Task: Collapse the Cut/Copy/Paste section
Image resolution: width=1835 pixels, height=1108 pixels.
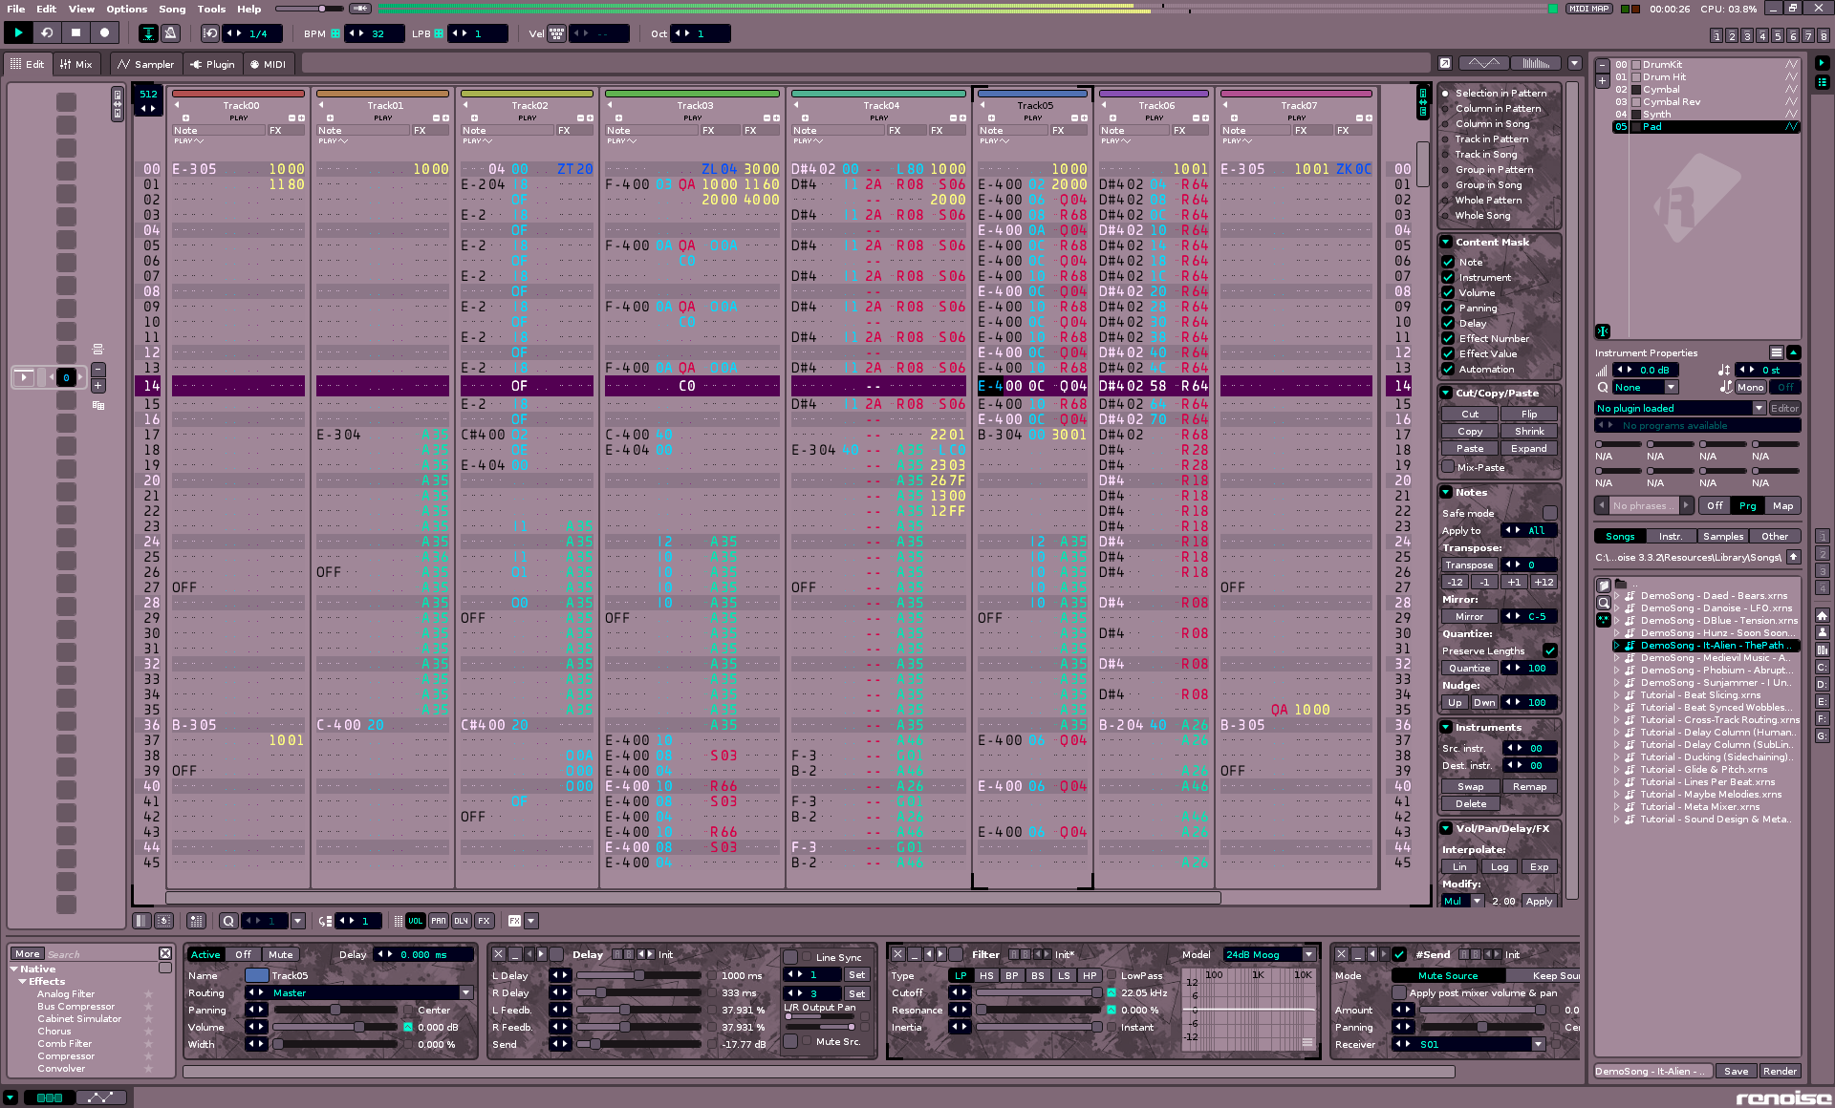Action: (1446, 393)
